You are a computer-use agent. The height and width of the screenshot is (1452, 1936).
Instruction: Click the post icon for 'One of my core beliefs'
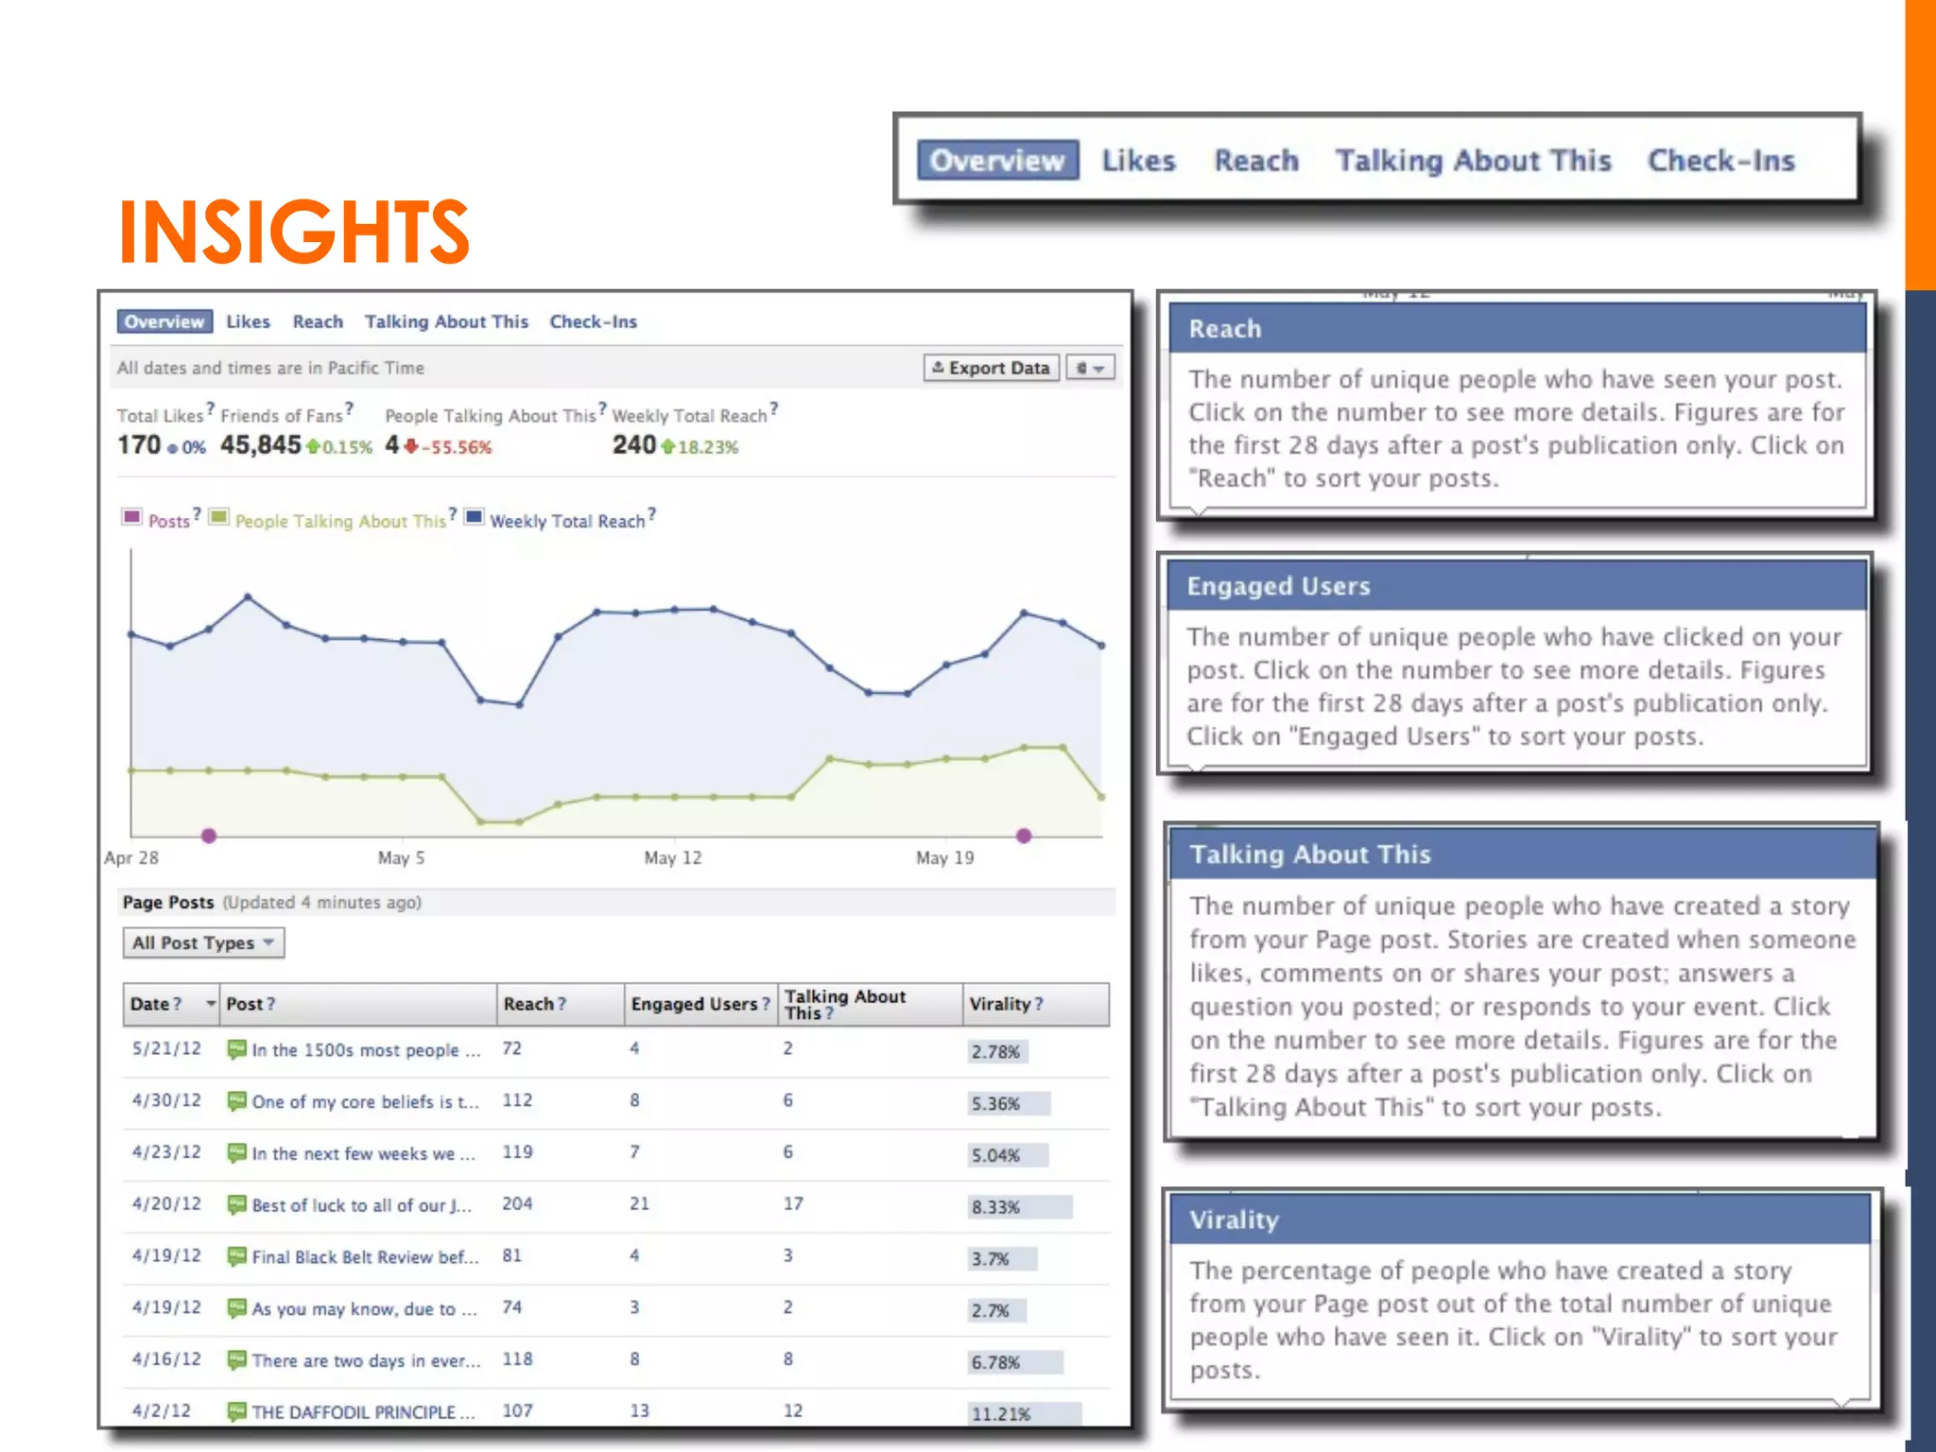(x=236, y=1101)
